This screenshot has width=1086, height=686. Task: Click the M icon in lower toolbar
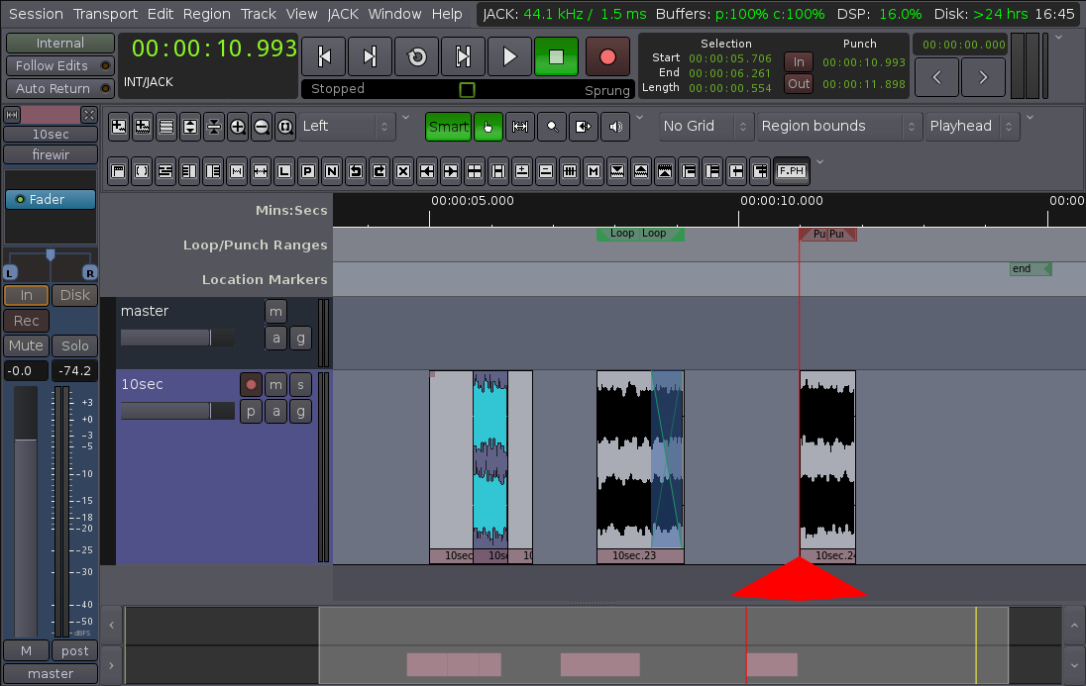(x=594, y=171)
